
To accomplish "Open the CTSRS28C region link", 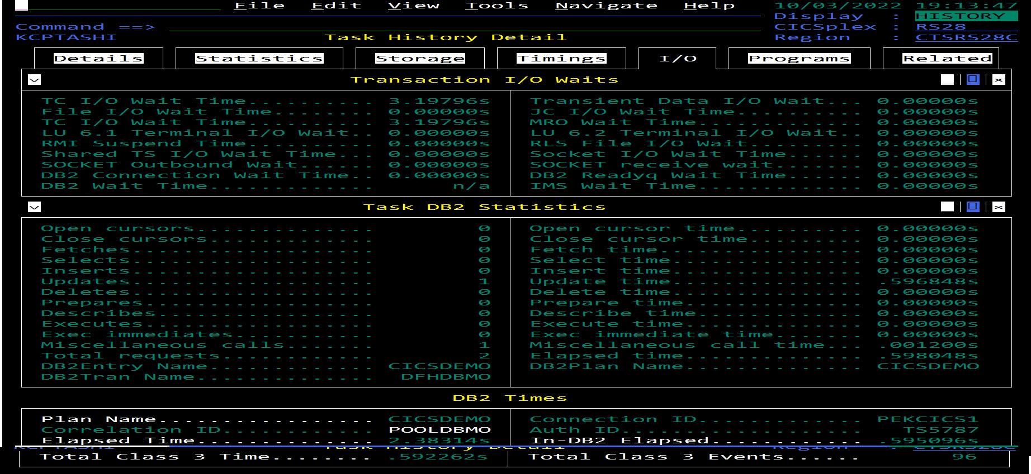I will [x=966, y=37].
